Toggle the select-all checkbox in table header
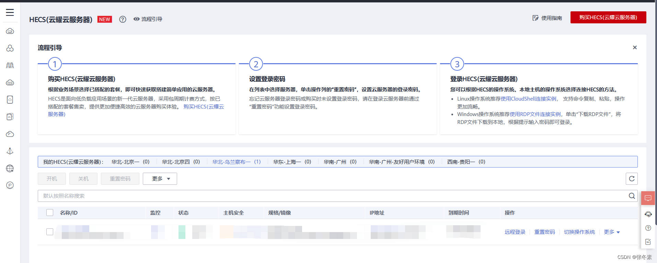657x263 pixels. click(50, 213)
